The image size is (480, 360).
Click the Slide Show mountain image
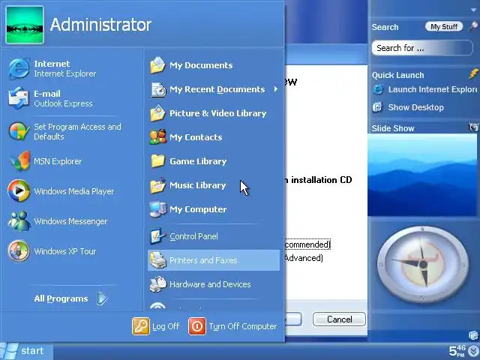tap(422, 175)
